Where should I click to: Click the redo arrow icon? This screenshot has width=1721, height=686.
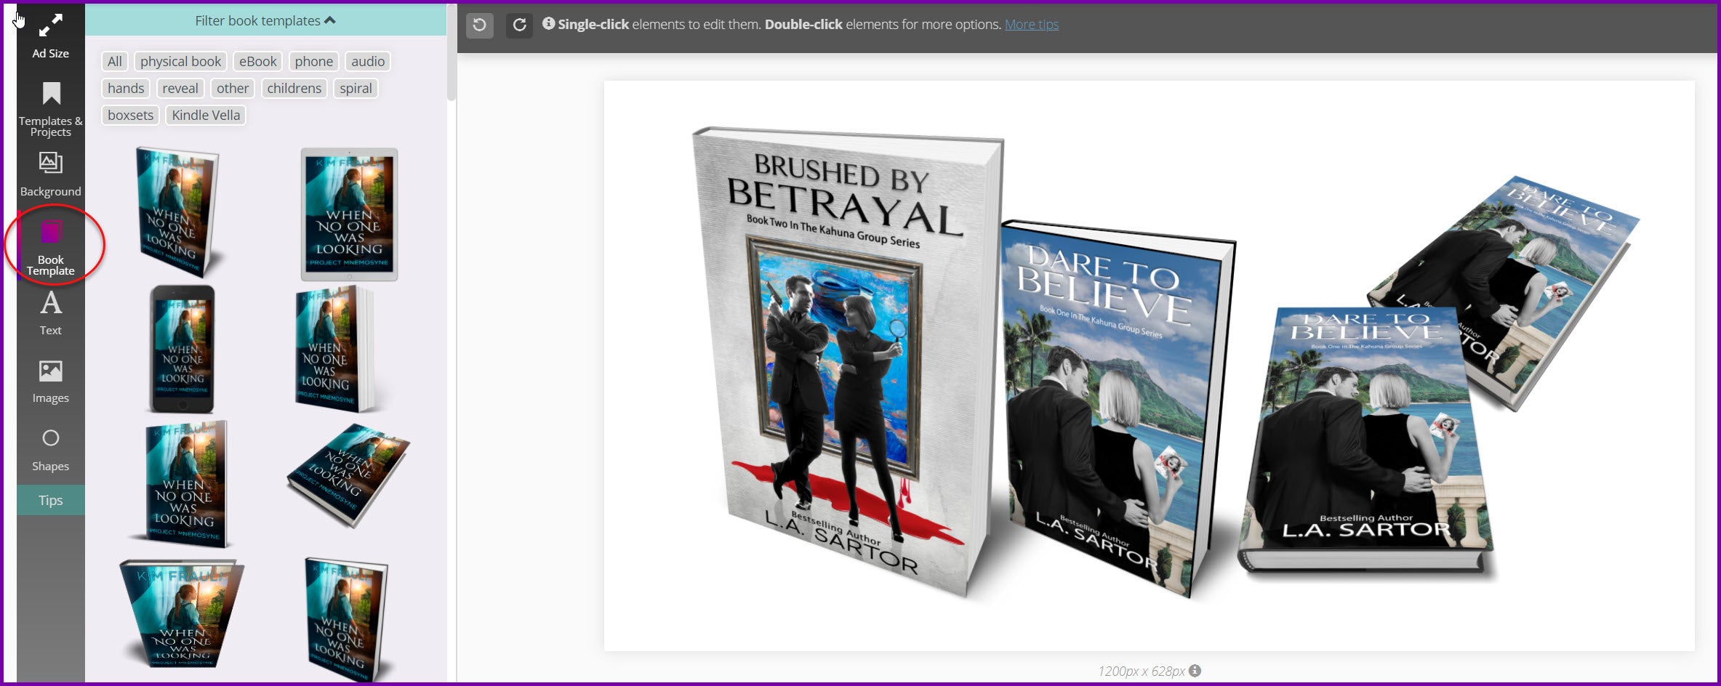[x=519, y=25]
